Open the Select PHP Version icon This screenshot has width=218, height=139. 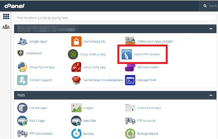click(127, 54)
